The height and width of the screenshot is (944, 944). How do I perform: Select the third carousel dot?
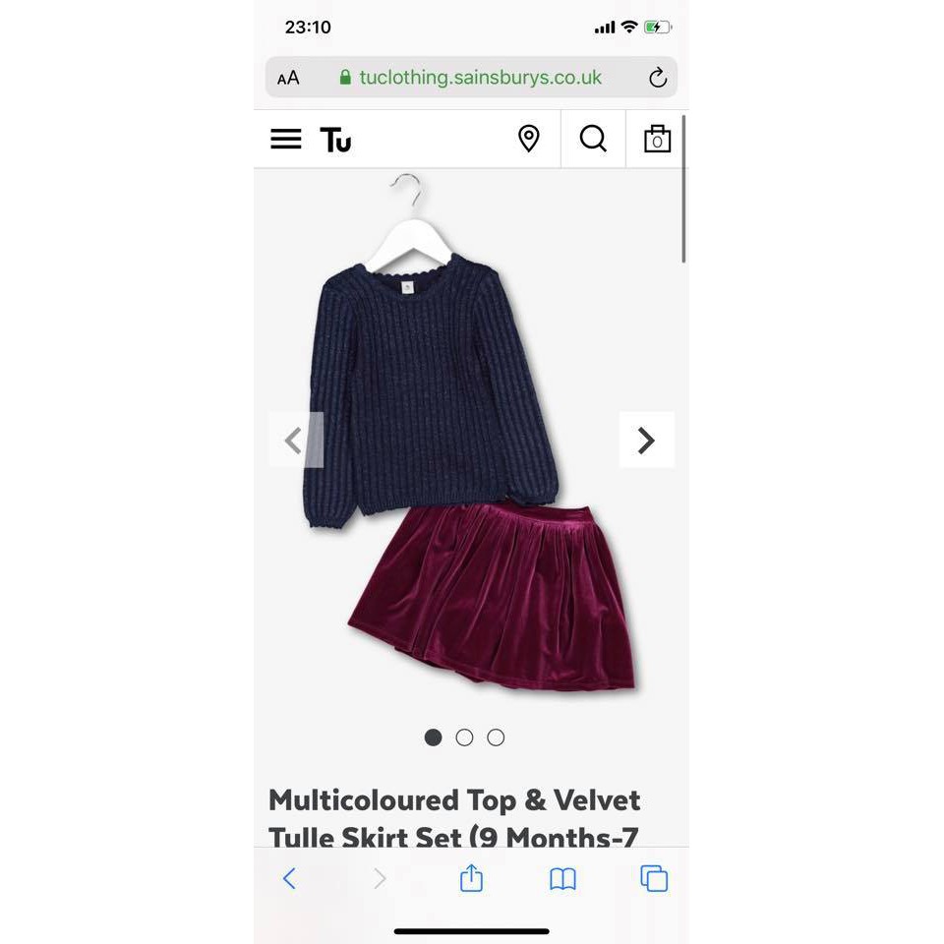point(496,737)
